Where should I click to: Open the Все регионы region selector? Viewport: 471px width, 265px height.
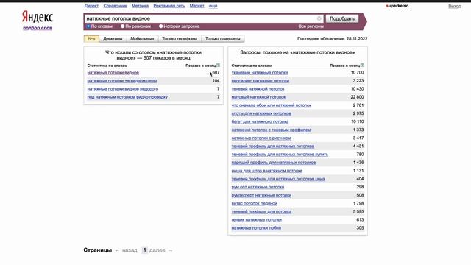tap(311, 26)
